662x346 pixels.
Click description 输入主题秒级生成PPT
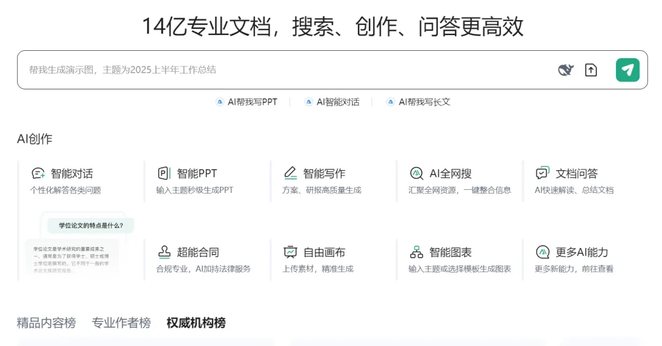195,190
